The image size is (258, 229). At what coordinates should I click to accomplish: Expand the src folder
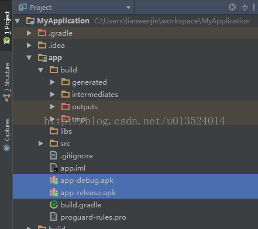(41, 144)
